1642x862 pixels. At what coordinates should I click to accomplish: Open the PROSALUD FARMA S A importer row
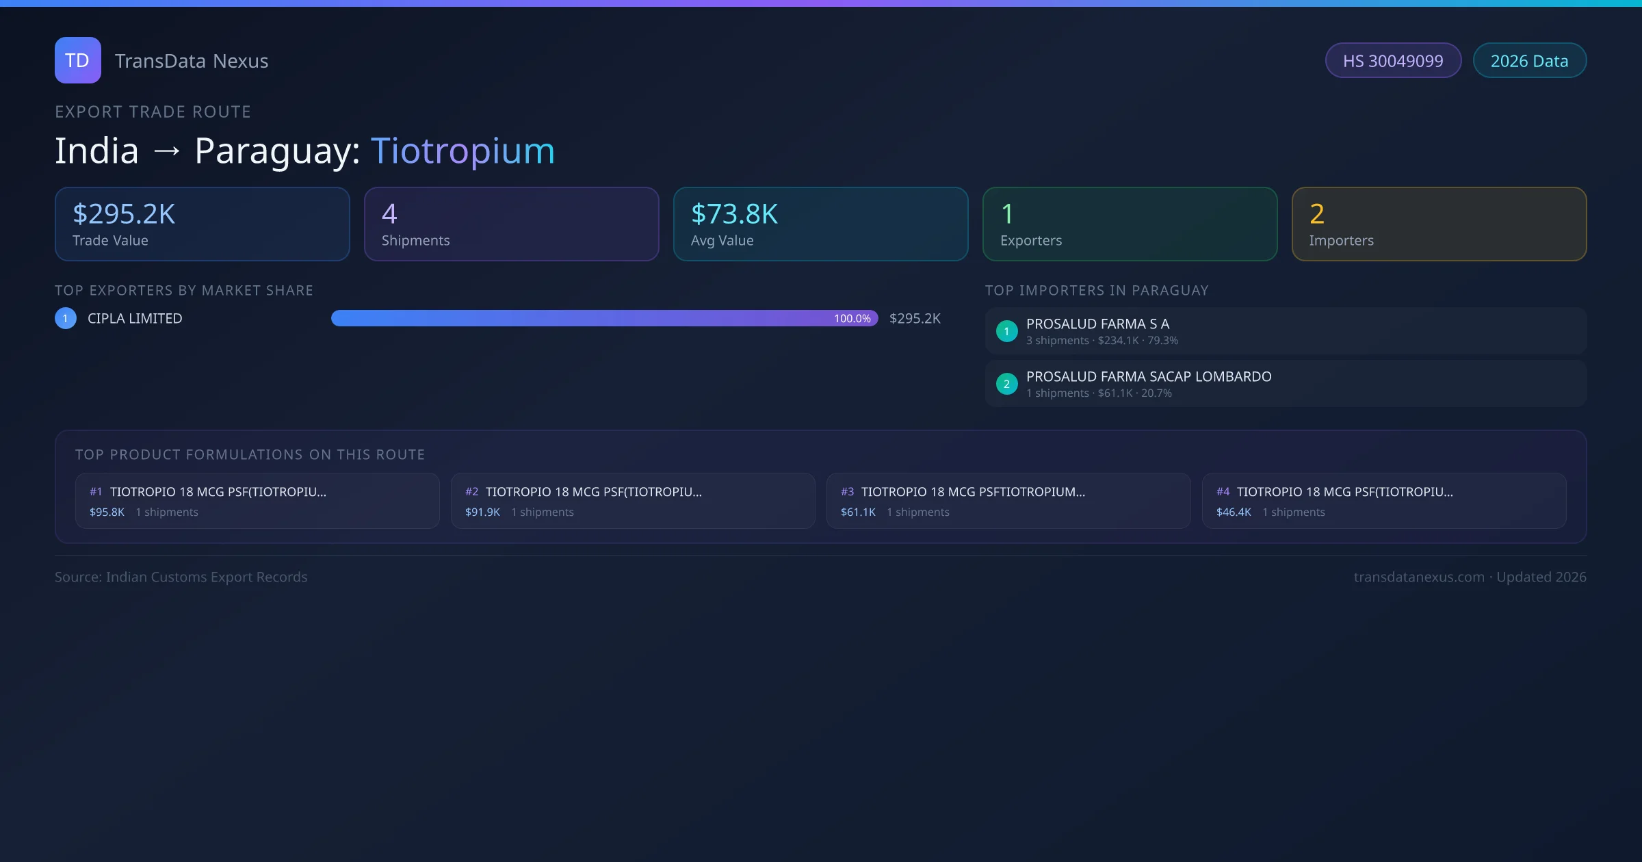(x=1286, y=331)
